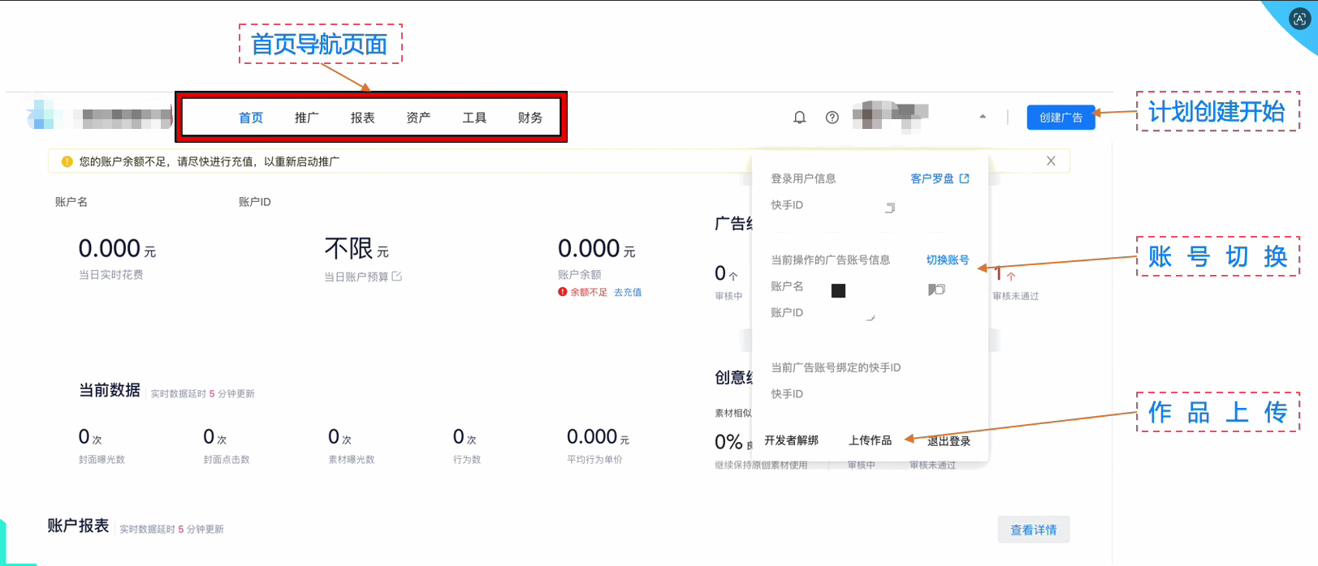Click the 当前数据 section heading

click(110, 390)
